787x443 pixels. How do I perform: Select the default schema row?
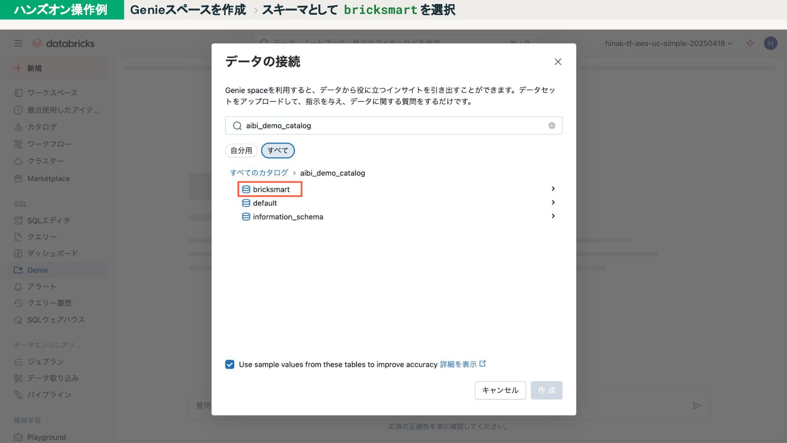point(397,203)
